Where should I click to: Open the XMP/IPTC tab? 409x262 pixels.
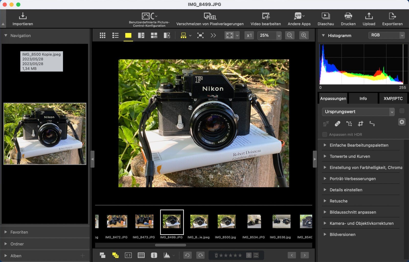393,99
